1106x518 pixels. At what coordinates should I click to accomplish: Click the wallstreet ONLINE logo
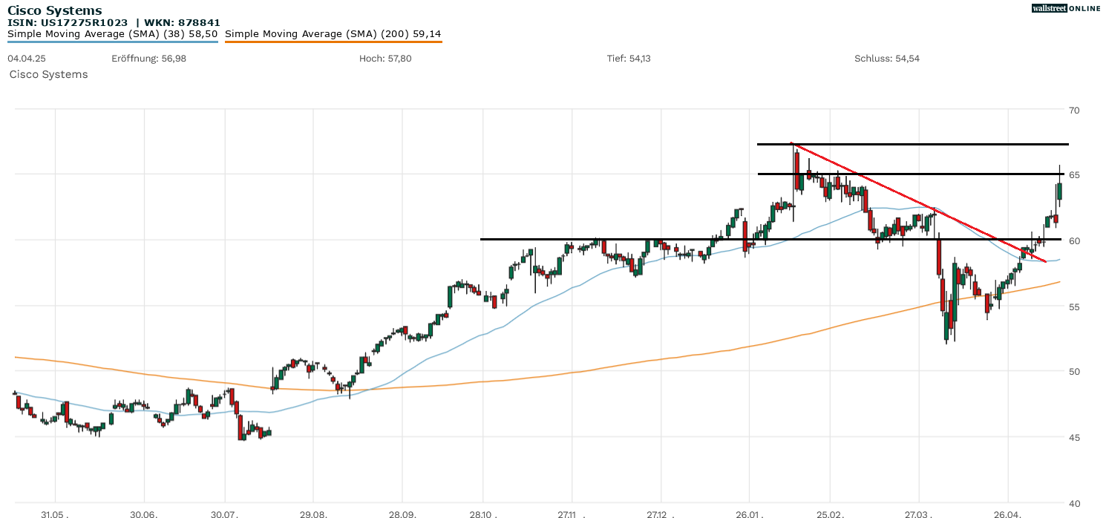[1066, 8]
